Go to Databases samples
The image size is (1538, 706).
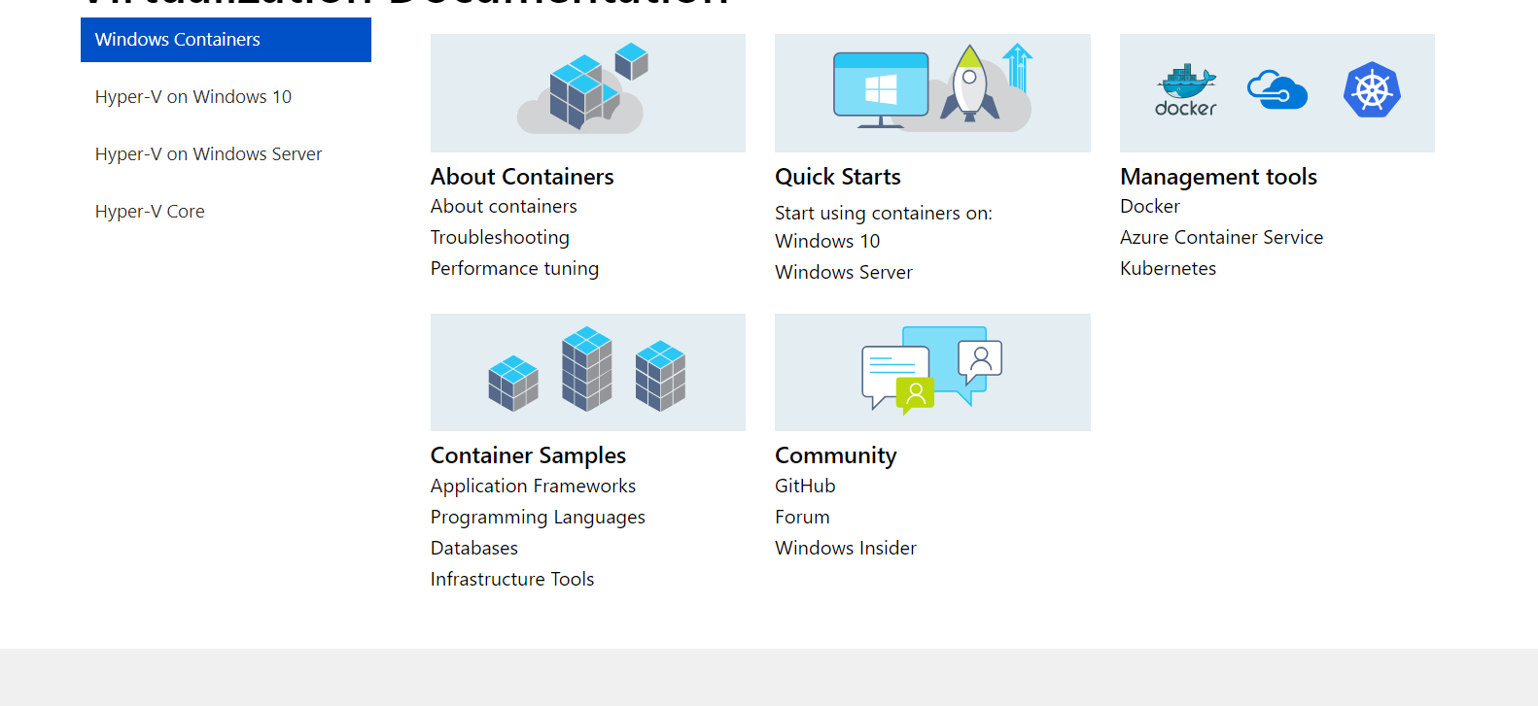point(474,549)
